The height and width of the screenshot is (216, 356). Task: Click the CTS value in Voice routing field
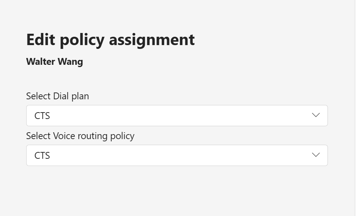tap(42, 155)
